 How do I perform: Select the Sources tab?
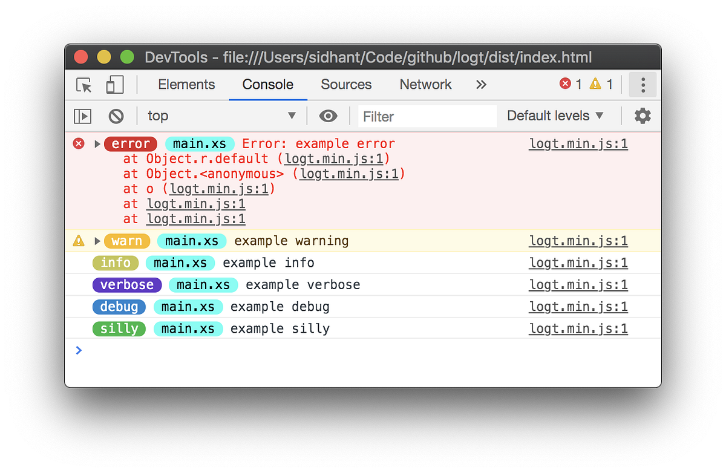pos(346,85)
